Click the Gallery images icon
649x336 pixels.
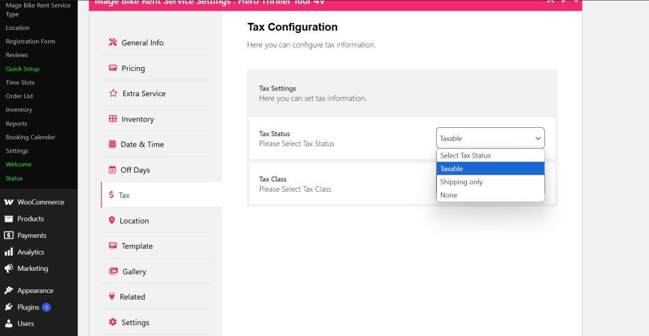pos(113,271)
